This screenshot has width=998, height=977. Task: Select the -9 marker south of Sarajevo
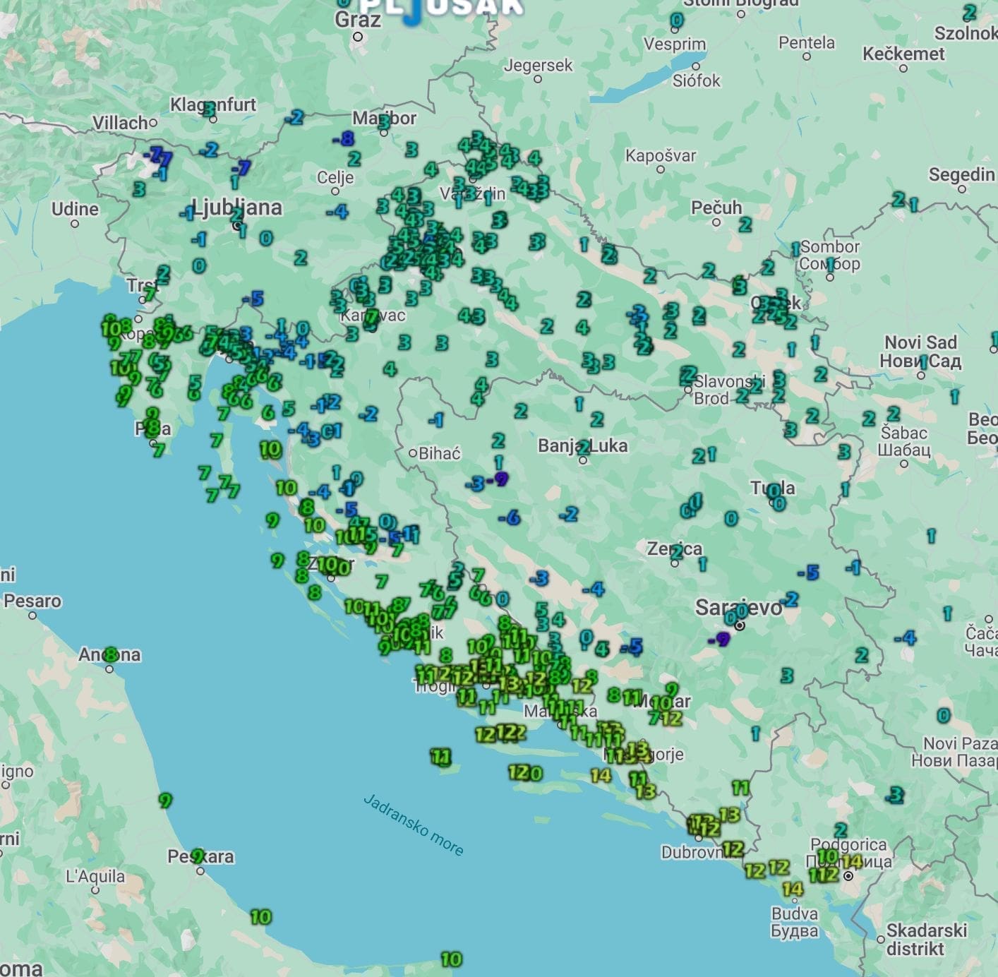pos(719,640)
